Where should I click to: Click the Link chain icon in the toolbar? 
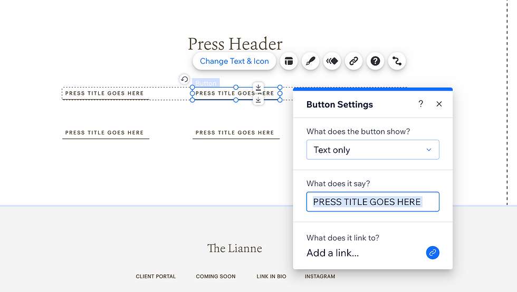pos(354,61)
